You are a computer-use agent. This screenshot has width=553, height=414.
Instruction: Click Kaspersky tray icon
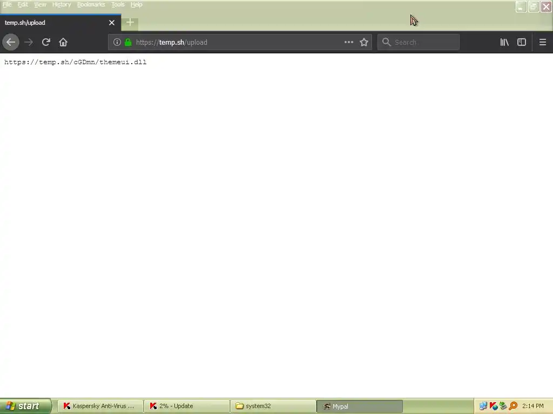(494, 406)
